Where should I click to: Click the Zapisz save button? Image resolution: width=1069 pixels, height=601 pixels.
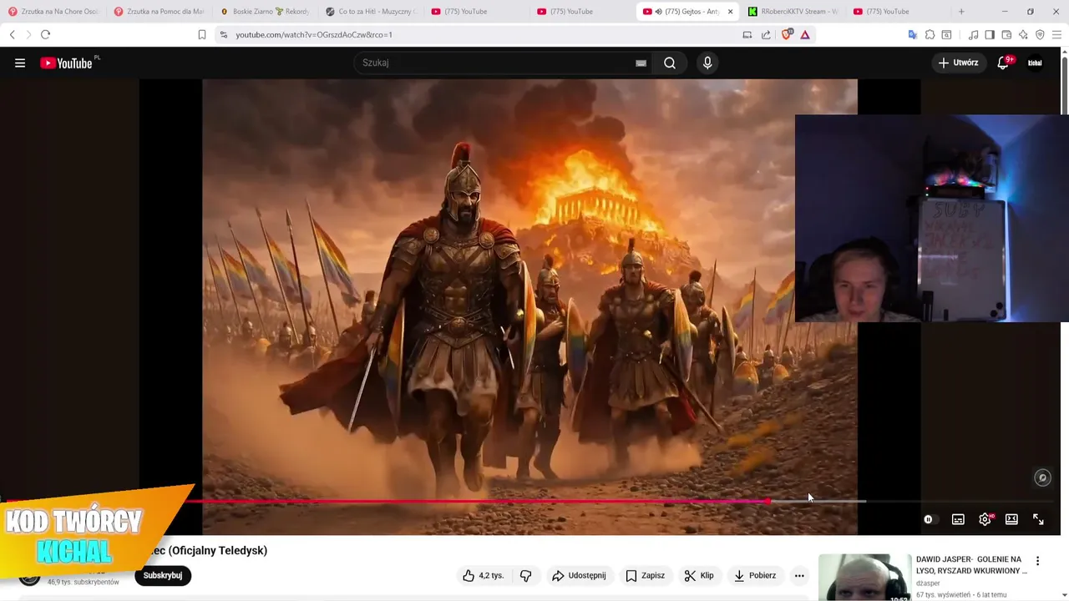coord(646,575)
